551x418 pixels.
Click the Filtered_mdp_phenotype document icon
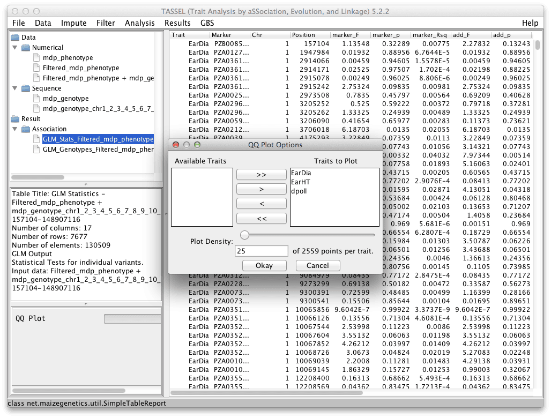36,68
